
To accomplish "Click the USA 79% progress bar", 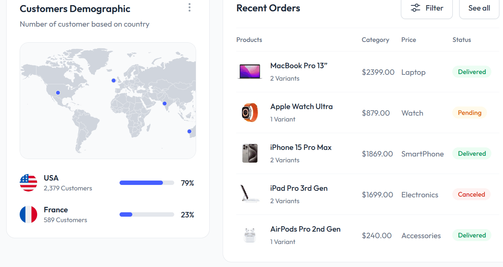I will (x=147, y=183).
